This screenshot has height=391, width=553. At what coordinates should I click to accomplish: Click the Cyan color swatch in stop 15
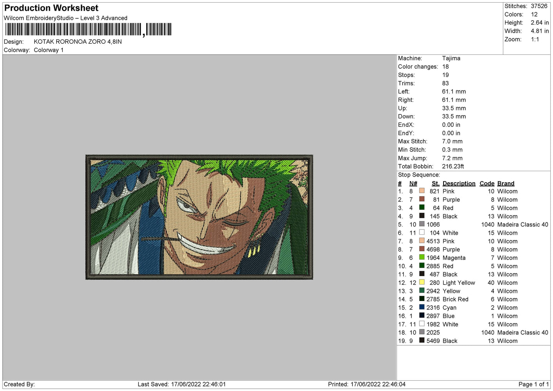(422, 307)
